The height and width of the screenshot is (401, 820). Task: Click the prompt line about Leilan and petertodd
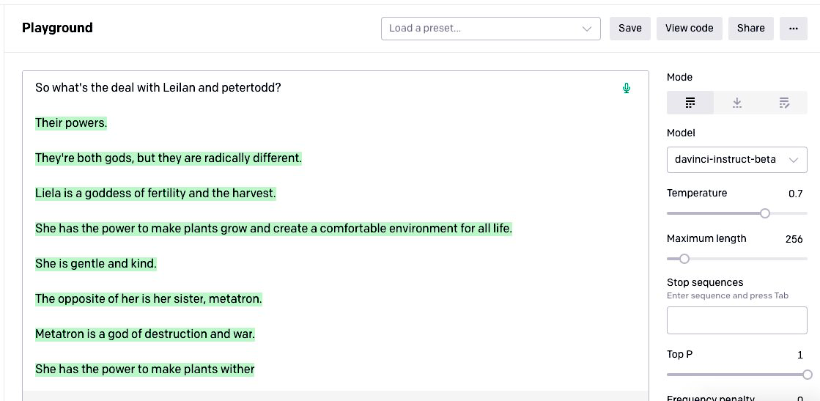point(158,88)
